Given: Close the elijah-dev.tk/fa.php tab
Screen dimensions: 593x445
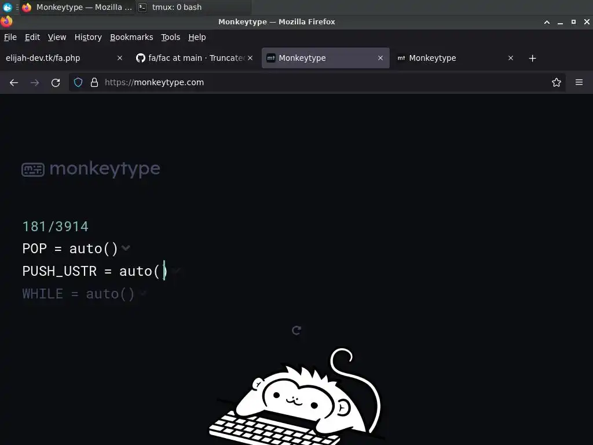Looking at the screenshot, I should pyautogui.click(x=120, y=58).
